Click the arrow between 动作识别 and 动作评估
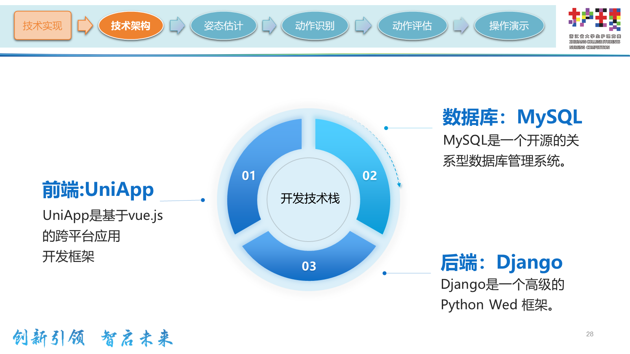The image size is (630, 354). click(363, 26)
